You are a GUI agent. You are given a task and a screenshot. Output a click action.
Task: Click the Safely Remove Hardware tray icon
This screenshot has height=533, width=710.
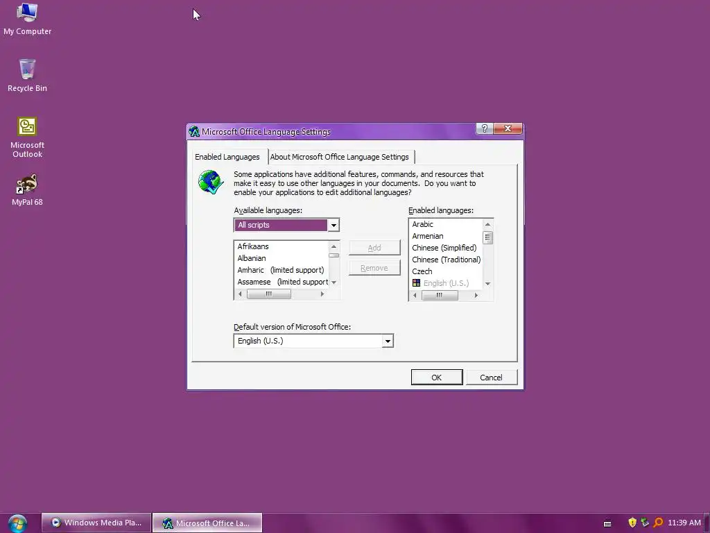coord(645,523)
